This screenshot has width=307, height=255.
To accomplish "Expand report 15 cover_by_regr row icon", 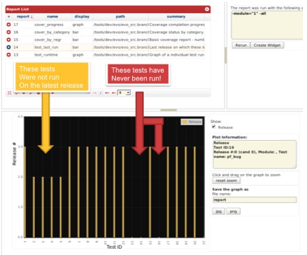I will coord(9,40).
